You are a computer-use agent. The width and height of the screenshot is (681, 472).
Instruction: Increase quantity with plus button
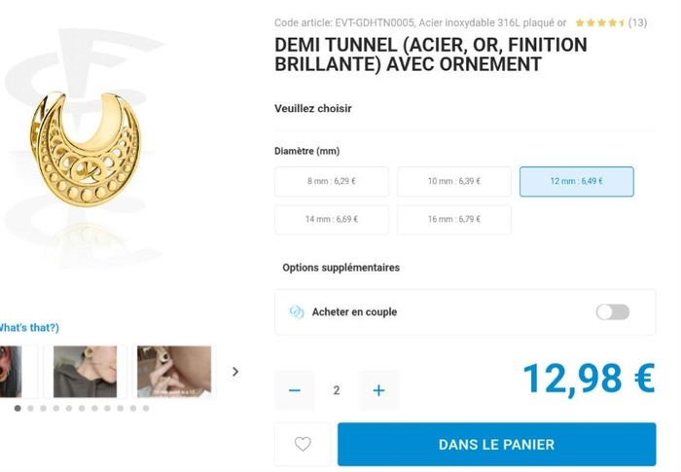point(378,390)
